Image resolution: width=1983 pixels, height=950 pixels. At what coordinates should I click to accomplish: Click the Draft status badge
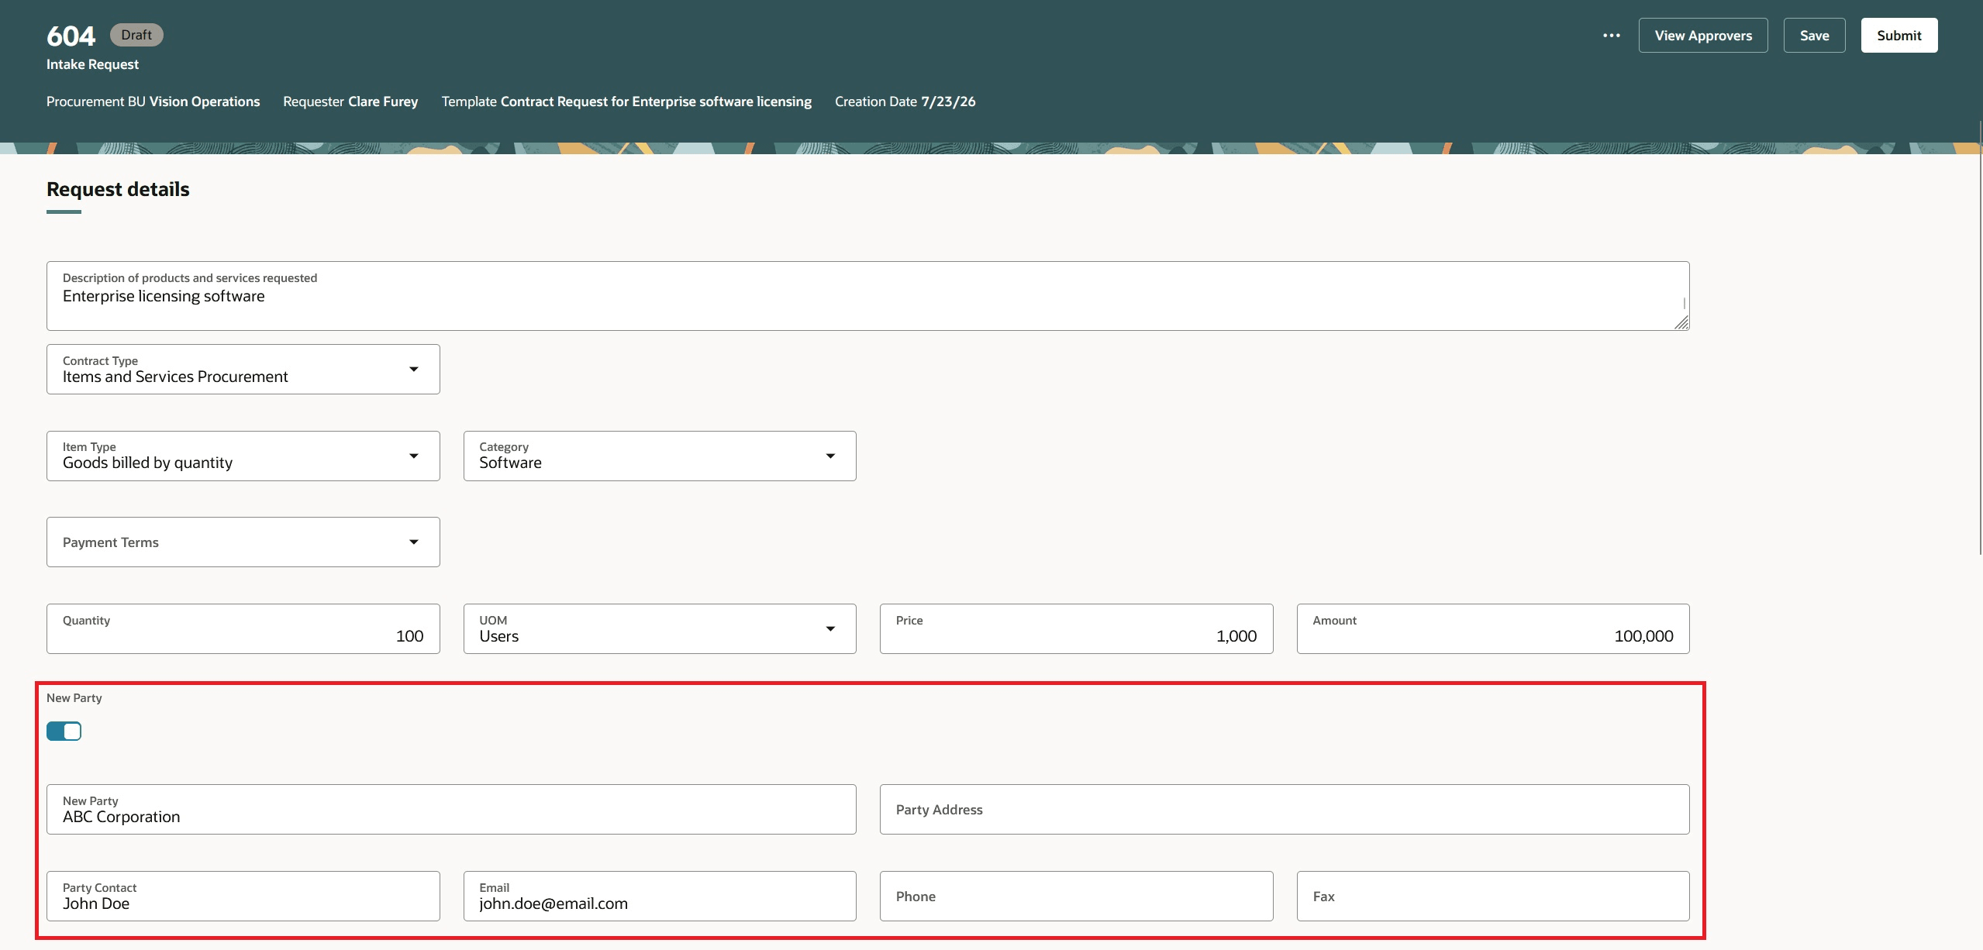[x=136, y=35]
